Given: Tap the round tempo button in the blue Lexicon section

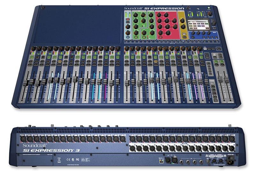Looking at the screenshot, I should coord(193,37).
